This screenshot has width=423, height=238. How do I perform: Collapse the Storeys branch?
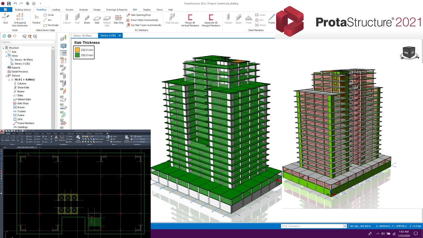pyautogui.click(x=6, y=75)
